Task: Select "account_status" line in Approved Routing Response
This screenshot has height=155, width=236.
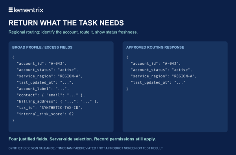Action: 162,70
